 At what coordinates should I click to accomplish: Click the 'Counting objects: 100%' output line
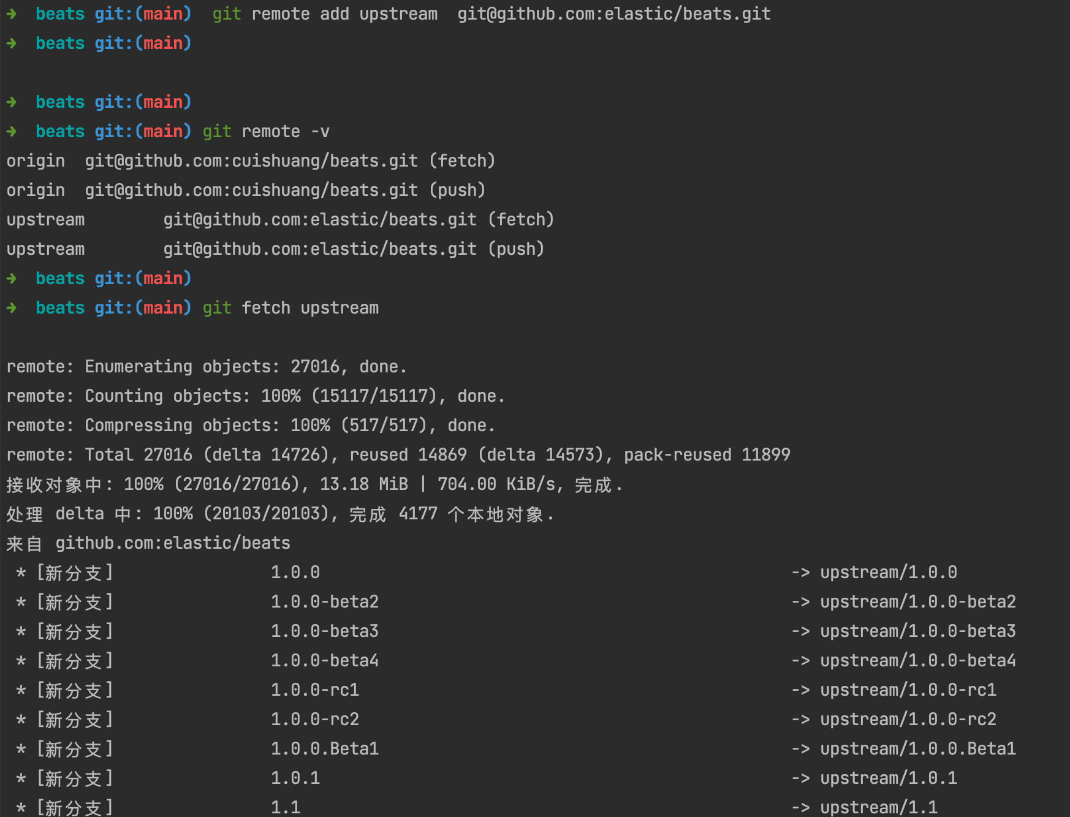click(x=256, y=396)
